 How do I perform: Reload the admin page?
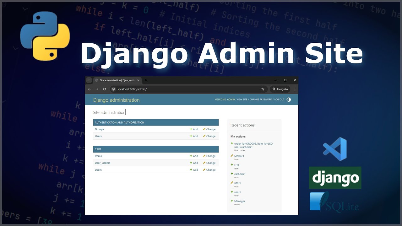pos(105,89)
